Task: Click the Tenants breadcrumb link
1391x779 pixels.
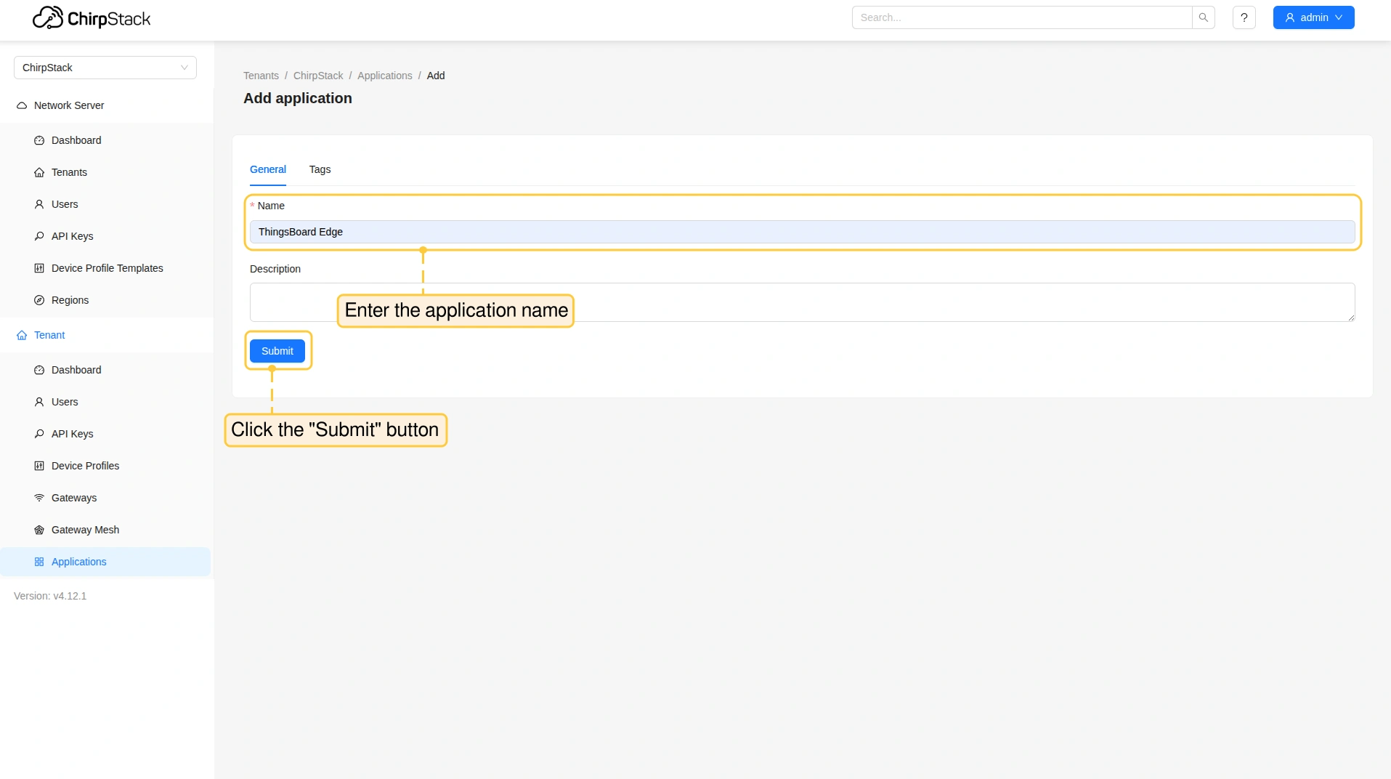Action: [x=261, y=76]
